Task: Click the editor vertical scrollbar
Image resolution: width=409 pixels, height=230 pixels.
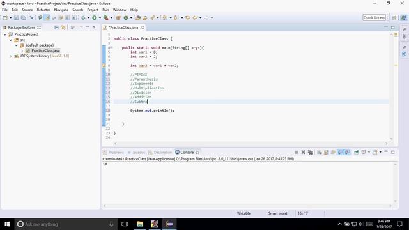Action: [x=392, y=86]
